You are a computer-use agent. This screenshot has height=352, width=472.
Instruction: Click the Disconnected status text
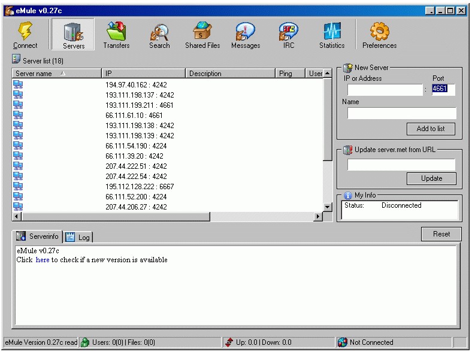click(401, 205)
